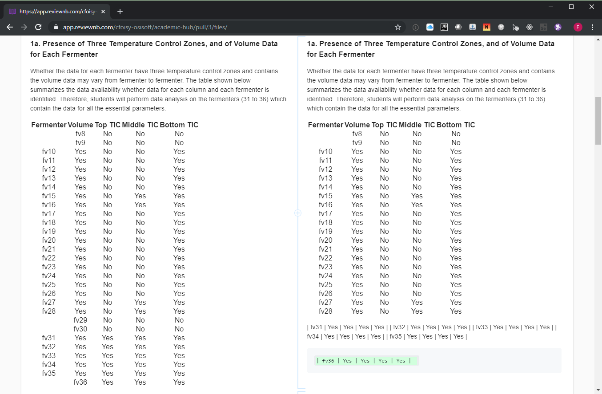Screen dimensions: 602x394
Task: Click the green added line '| fv36 | Yes'
Action: pyautogui.click(x=366, y=361)
